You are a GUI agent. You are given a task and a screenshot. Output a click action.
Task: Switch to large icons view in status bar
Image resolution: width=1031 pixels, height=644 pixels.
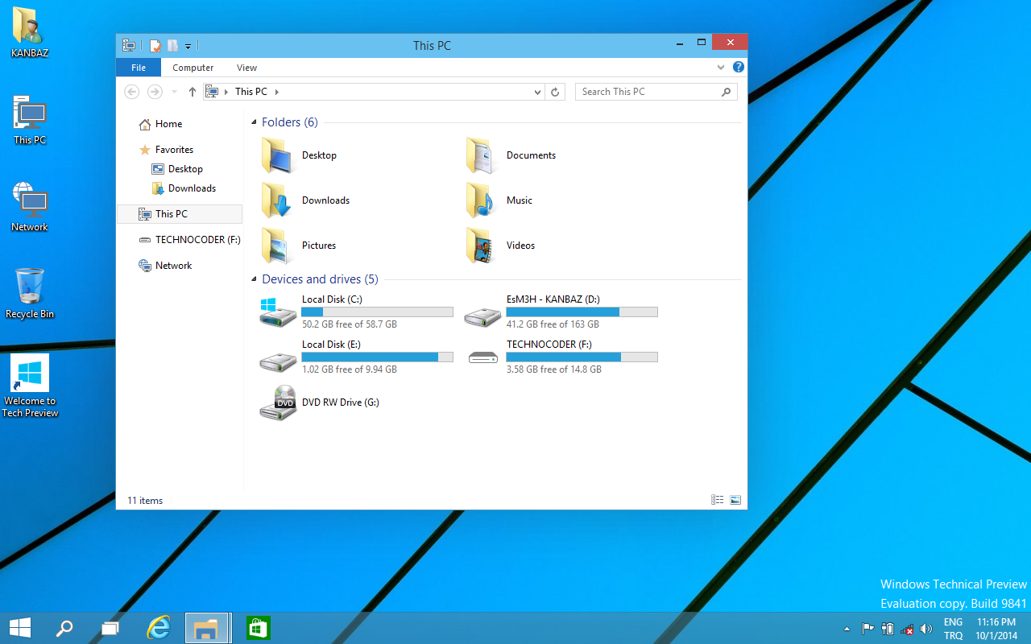(x=735, y=500)
